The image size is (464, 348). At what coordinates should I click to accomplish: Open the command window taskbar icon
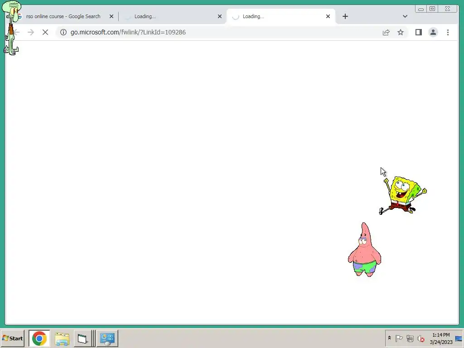(82, 338)
